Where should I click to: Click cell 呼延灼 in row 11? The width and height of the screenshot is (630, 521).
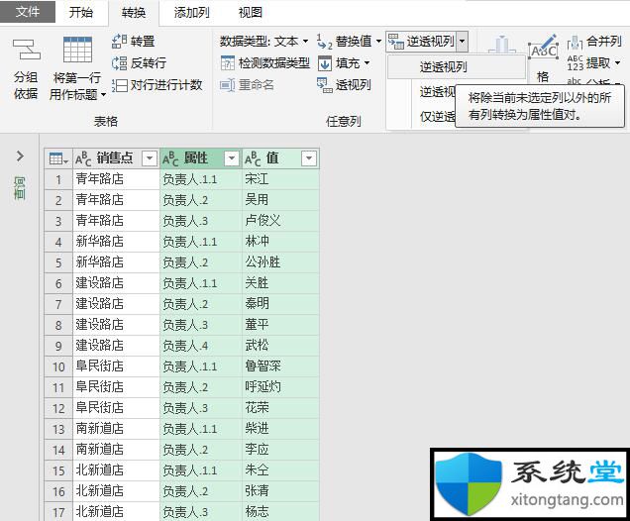pyautogui.click(x=280, y=387)
